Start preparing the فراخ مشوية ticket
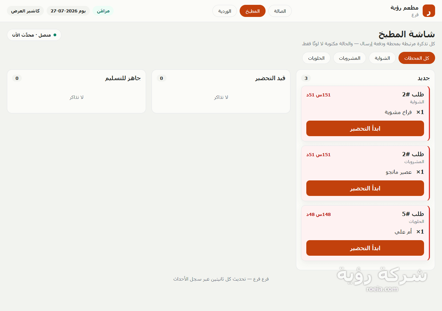Image resolution: width=442 pixels, height=311 pixels. [365, 129]
